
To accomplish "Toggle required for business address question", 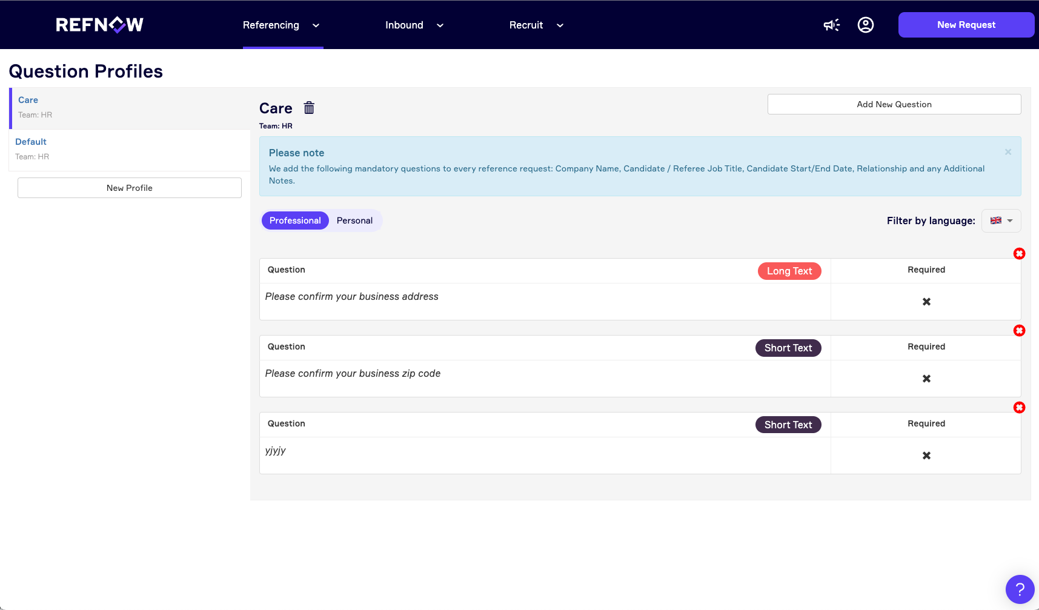I will click(x=926, y=302).
